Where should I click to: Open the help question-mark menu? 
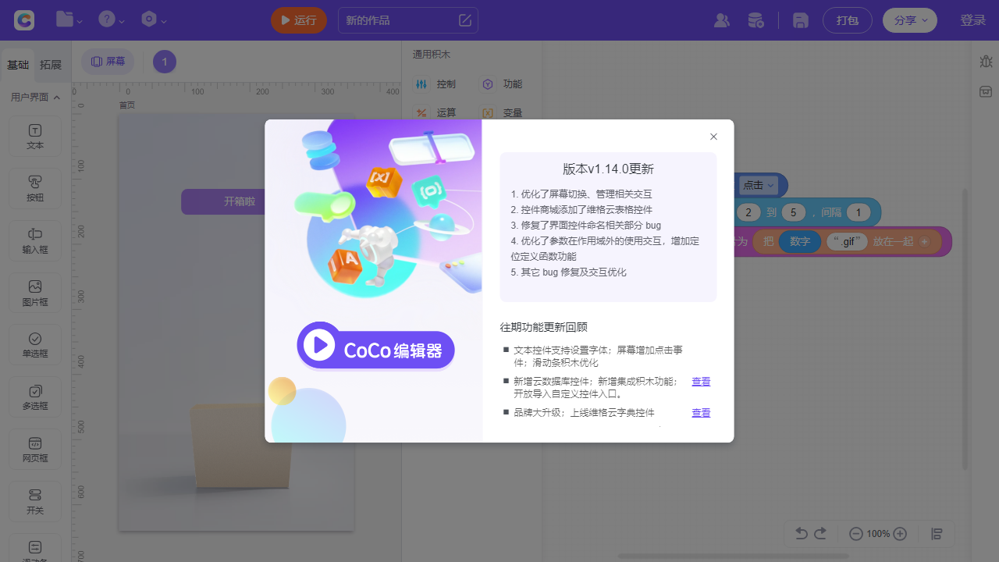point(112,20)
